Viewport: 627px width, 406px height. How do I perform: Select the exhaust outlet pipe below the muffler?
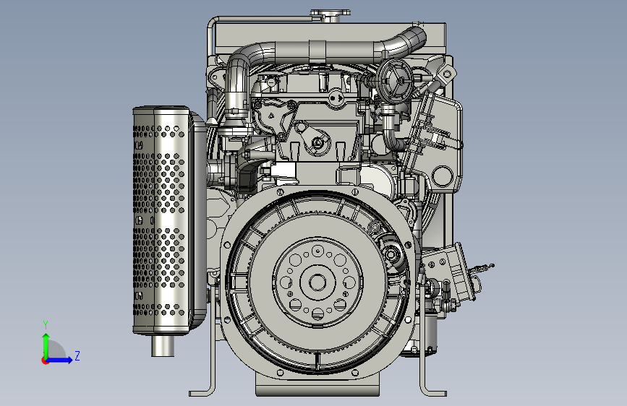(x=162, y=345)
